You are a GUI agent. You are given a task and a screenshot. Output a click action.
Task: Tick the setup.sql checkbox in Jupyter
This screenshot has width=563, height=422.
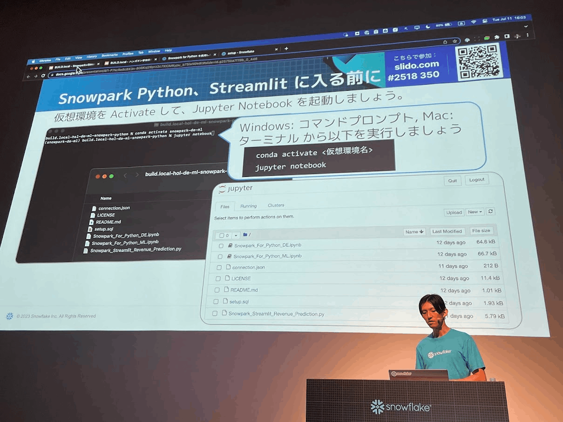tap(216, 301)
